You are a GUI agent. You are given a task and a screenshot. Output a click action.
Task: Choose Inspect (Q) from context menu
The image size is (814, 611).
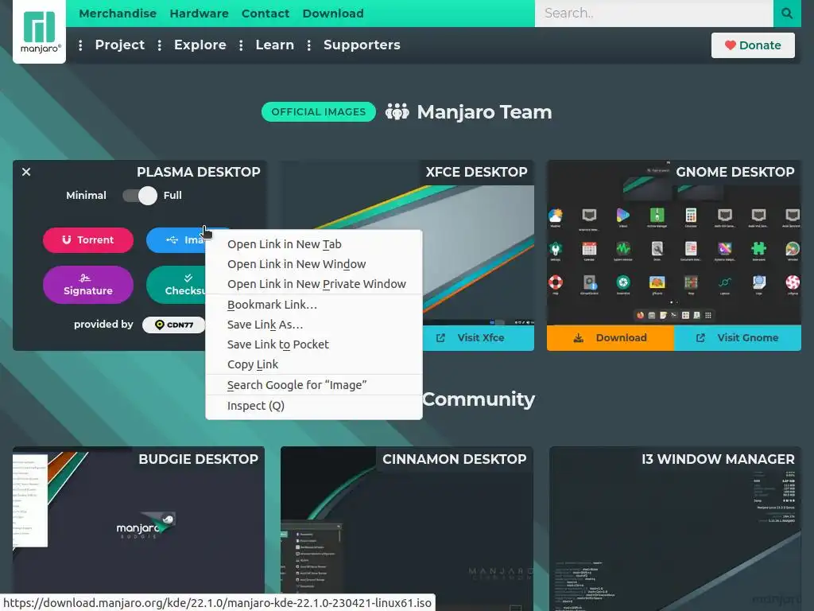314,406
